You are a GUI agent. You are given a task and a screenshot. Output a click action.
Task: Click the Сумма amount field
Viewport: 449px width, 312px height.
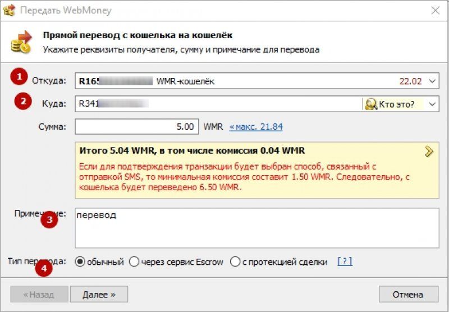tap(137, 126)
